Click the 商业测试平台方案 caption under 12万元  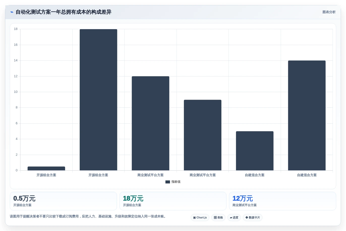(x=245, y=205)
